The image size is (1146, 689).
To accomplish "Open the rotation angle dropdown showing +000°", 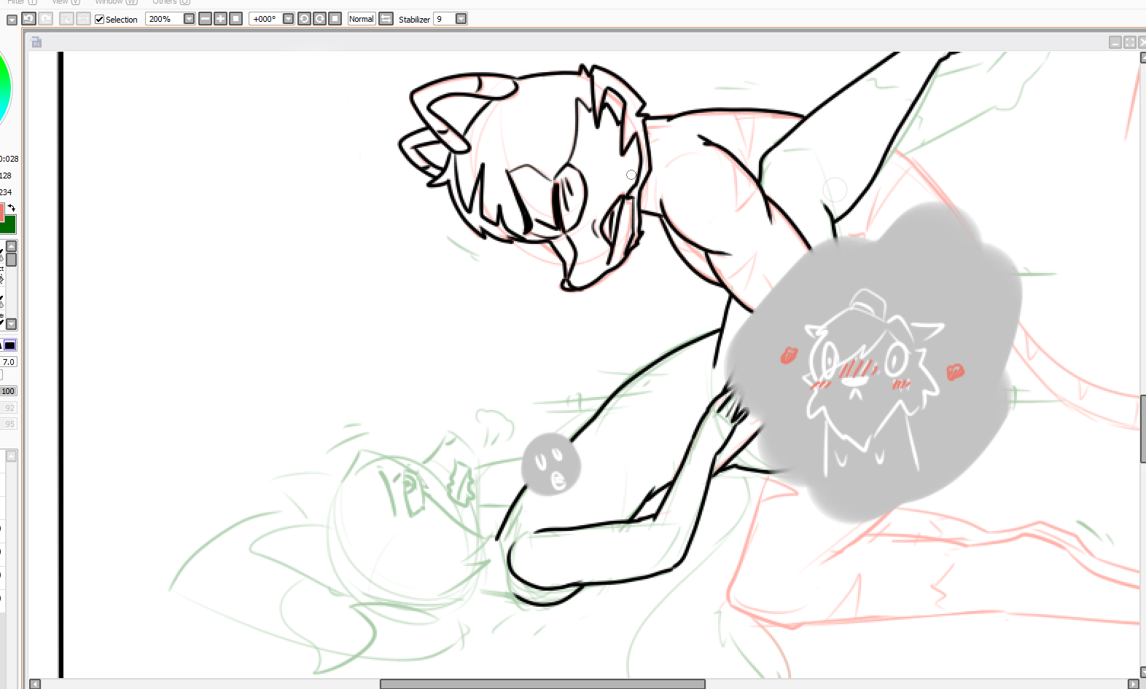I will [x=289, y=19].
